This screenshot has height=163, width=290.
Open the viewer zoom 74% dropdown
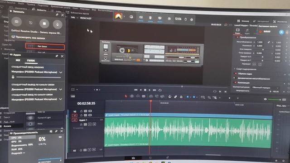(74, 18)
